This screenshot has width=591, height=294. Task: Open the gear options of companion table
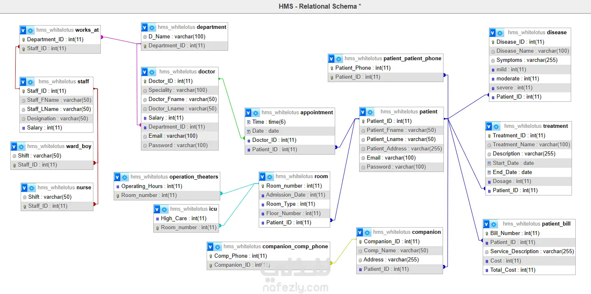pyautogui.click(x=367, y=232)
